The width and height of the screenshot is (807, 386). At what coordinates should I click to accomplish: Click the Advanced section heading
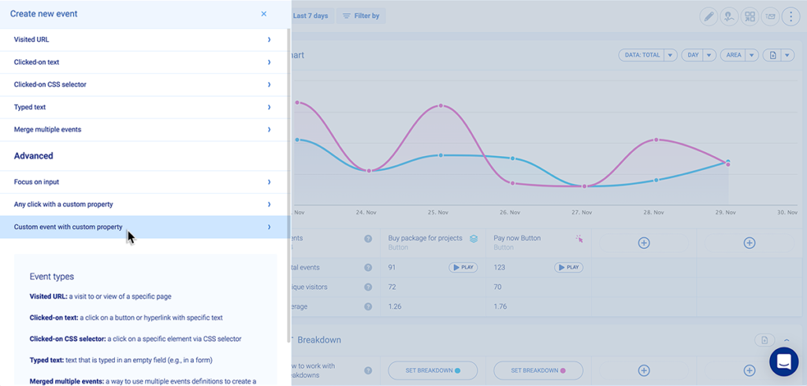tap(33, 156)
